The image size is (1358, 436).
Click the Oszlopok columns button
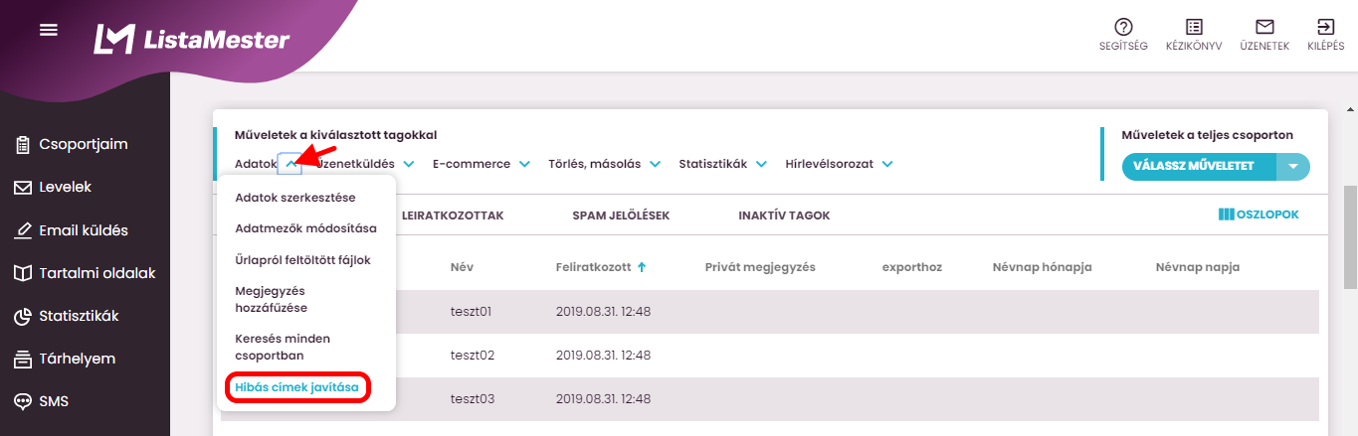(1259, 215)
